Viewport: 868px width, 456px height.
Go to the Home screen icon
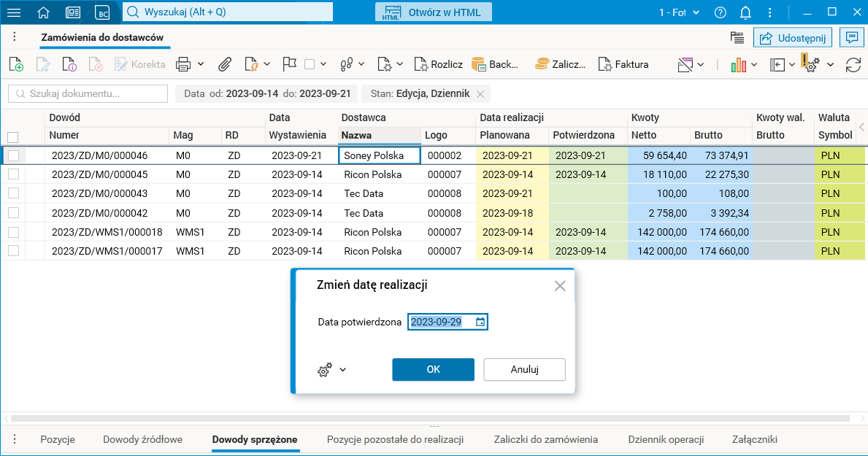click(x=43, y=12)
